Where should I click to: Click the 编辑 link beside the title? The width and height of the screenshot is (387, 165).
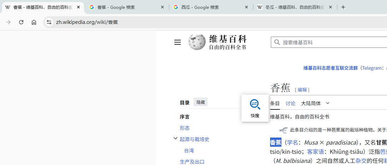(x=302, y=90)
